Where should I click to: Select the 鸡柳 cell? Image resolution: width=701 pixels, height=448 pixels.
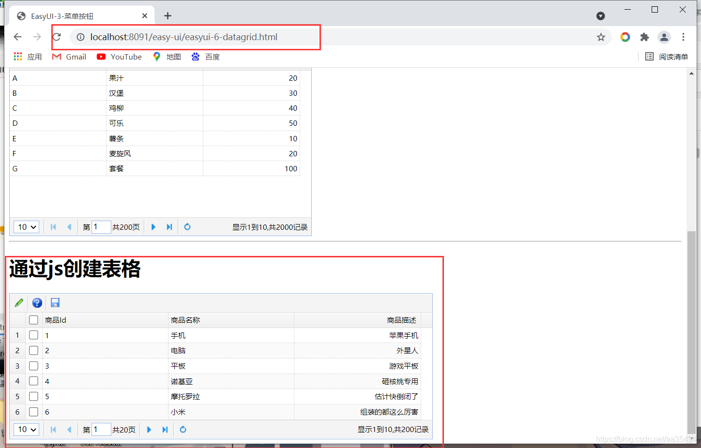pyautogui.click(x=154, y=108)
